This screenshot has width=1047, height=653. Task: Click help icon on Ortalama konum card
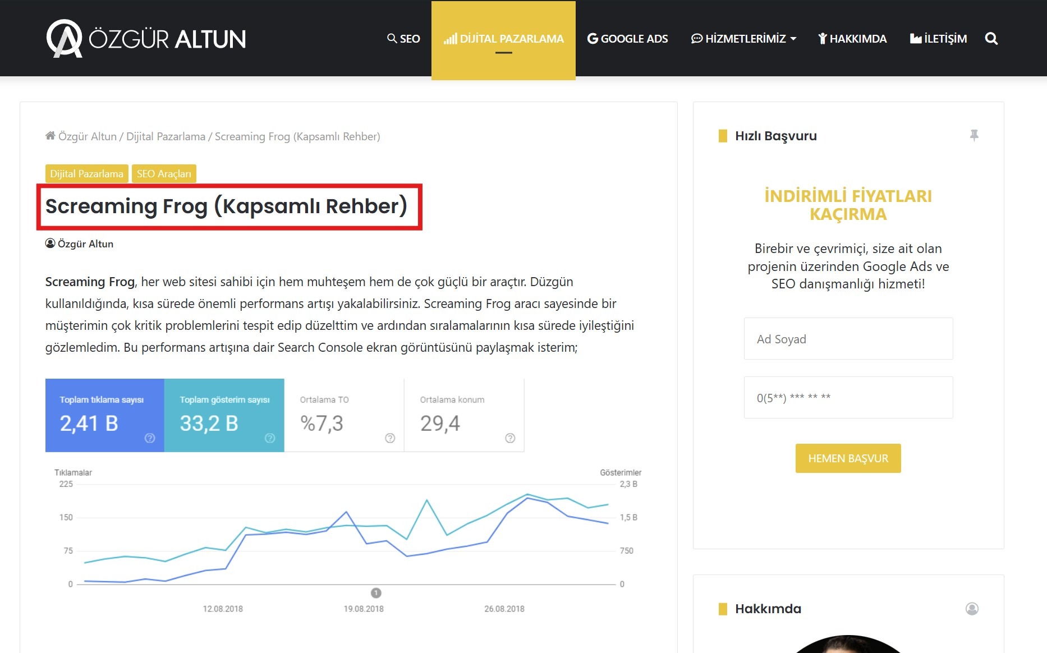(510, 438)
